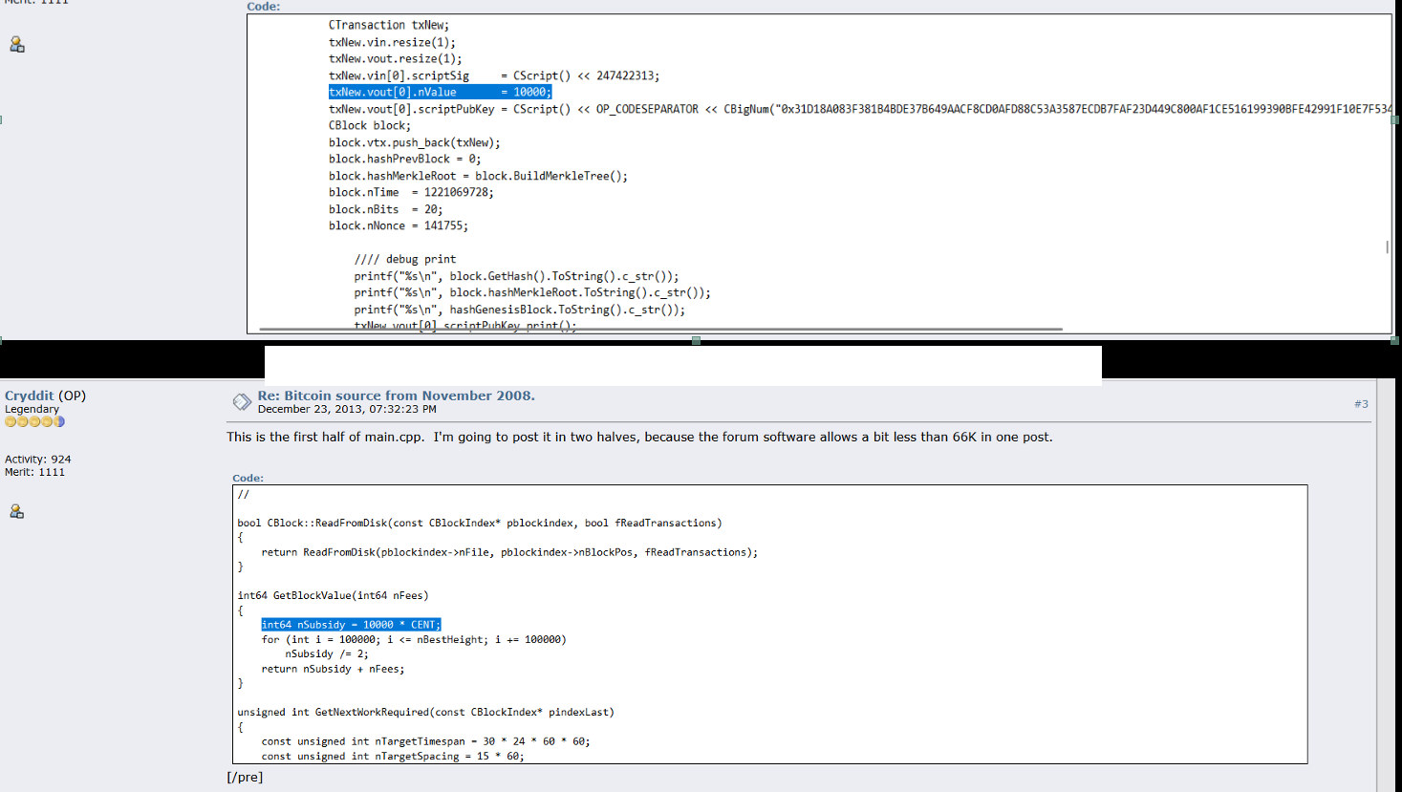
Task: Click the view-profile icon in the top post
Action: (x=16, y=45)
